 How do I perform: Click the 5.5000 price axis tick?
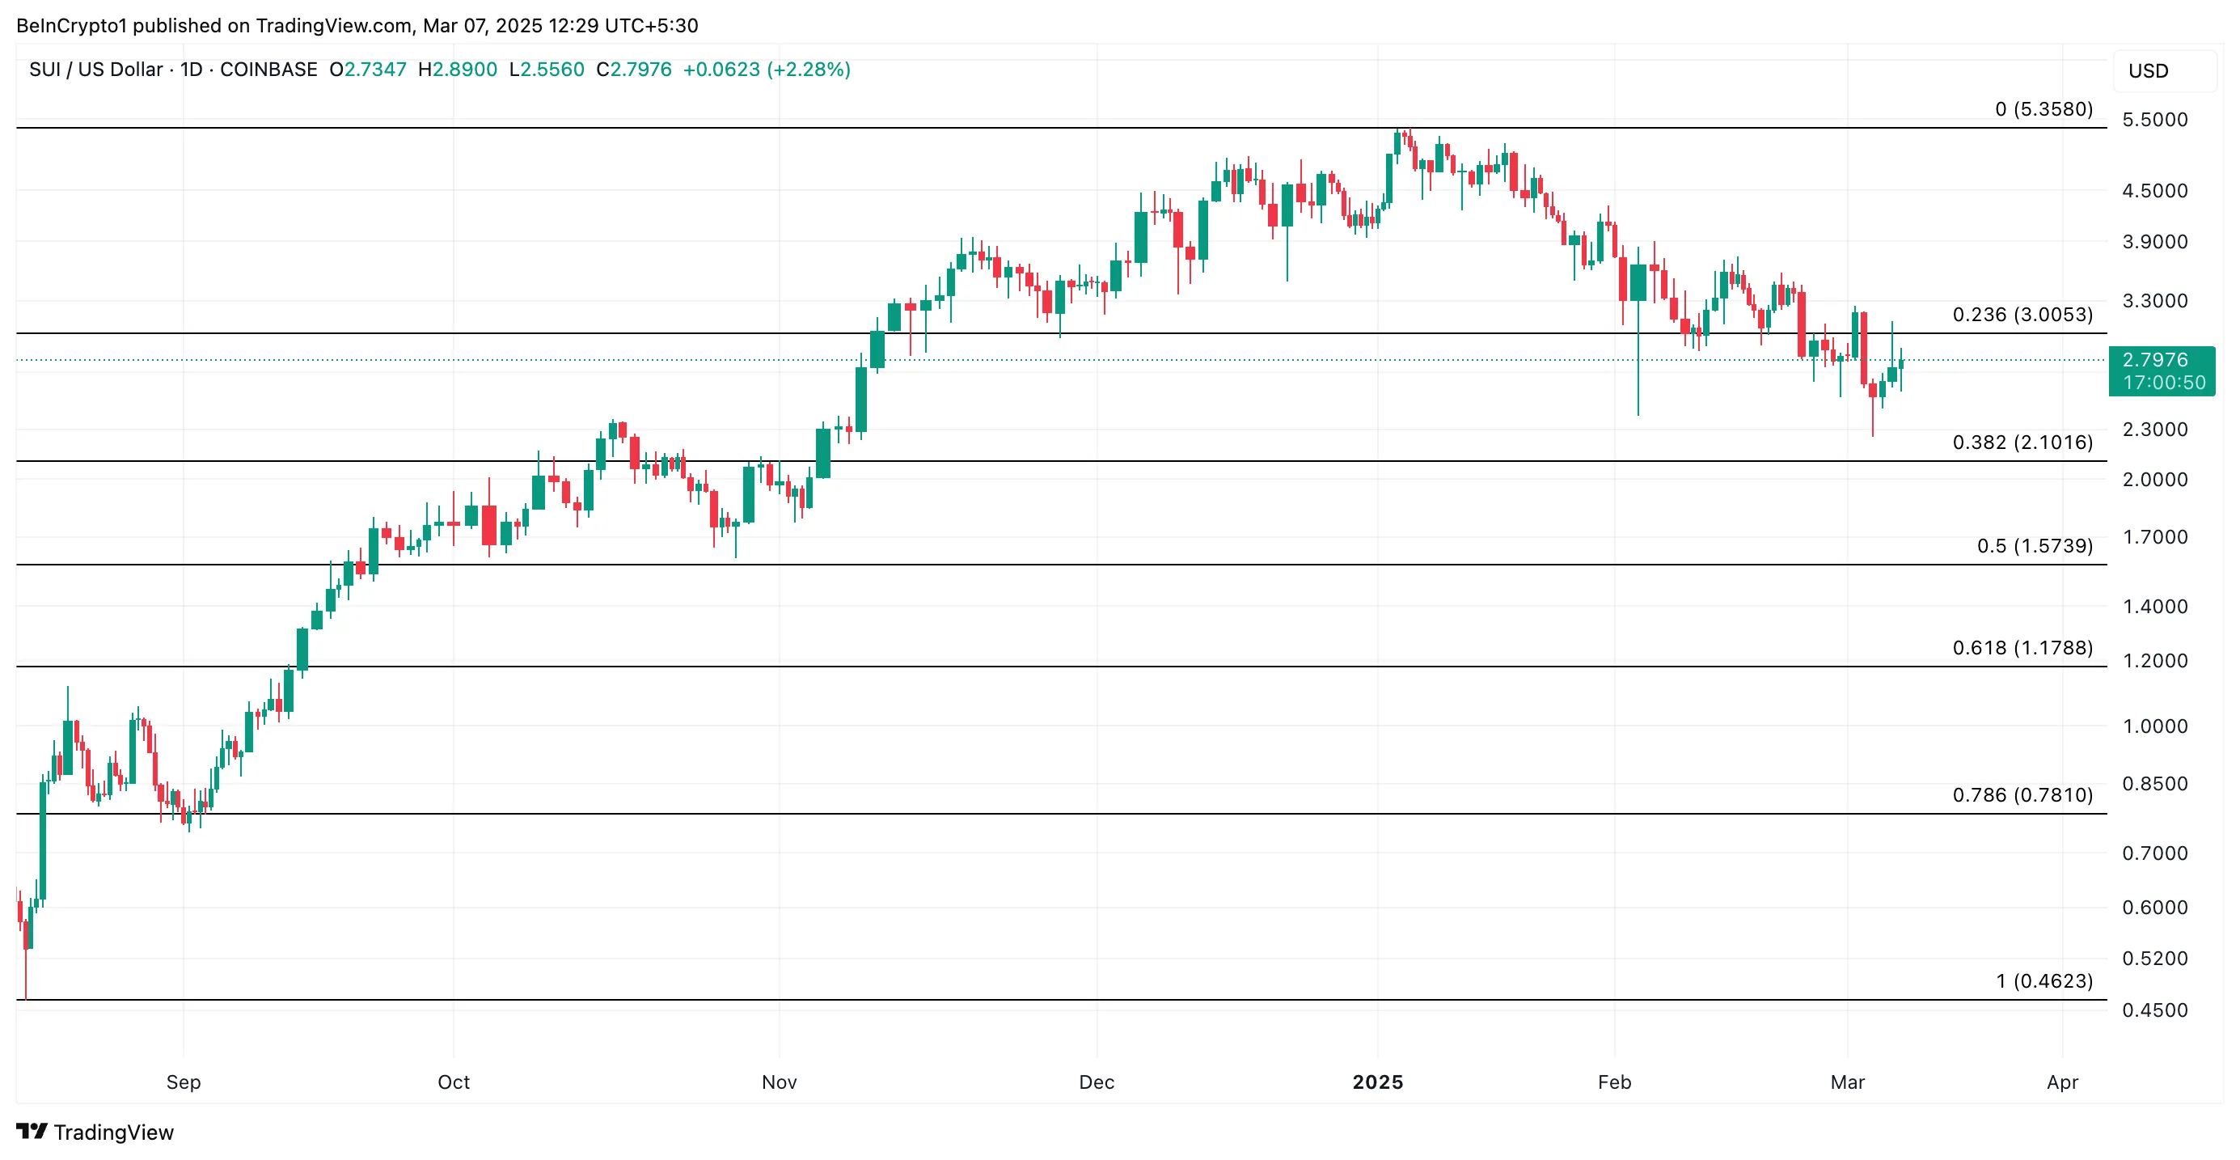pyautogui.click(x=2155, y=120)
